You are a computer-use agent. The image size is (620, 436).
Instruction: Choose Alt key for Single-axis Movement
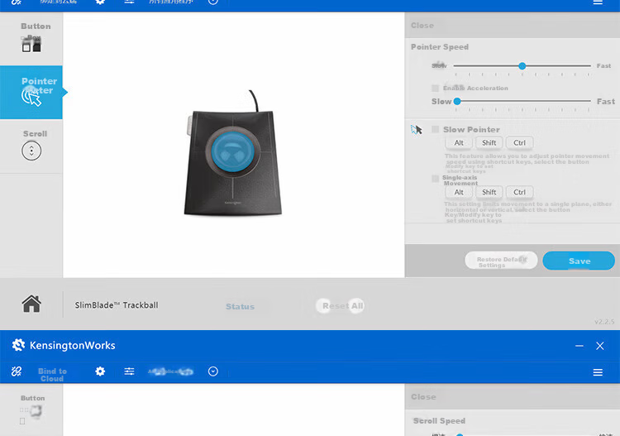coord(459,192)
